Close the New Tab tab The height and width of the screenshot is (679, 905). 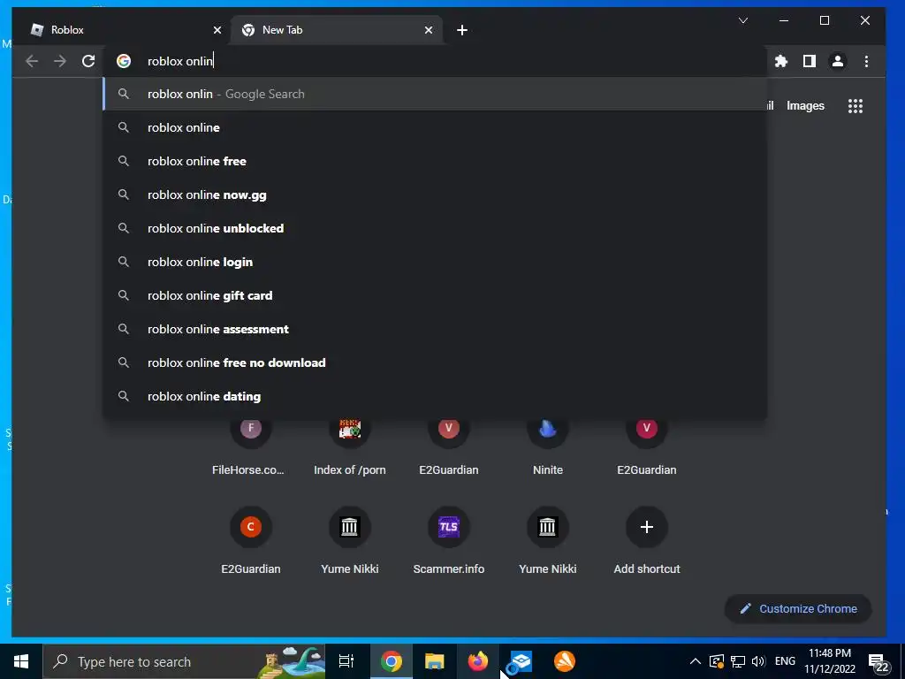pyautogui.click(x=429, y=30)
